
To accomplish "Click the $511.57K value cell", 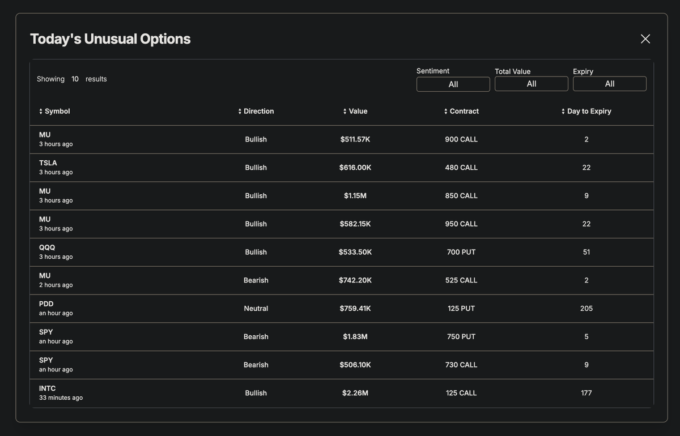I will pyautogui.click(x=355, y=139).
